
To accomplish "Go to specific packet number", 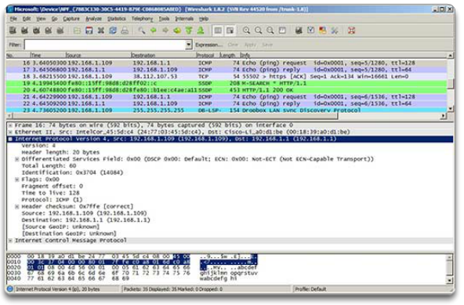I will (177, 31).
